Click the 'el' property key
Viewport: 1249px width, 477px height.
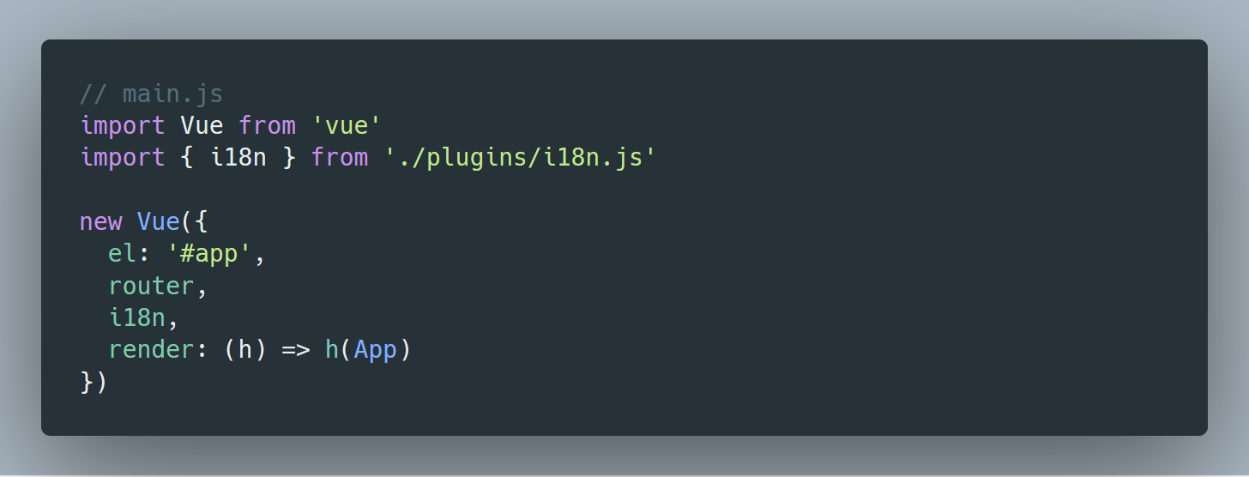pos(123,254)
